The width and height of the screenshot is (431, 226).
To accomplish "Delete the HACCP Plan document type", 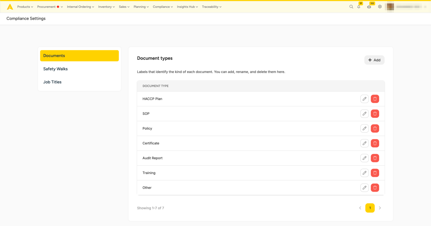I will pyautogui.click(x=375, y=99).
